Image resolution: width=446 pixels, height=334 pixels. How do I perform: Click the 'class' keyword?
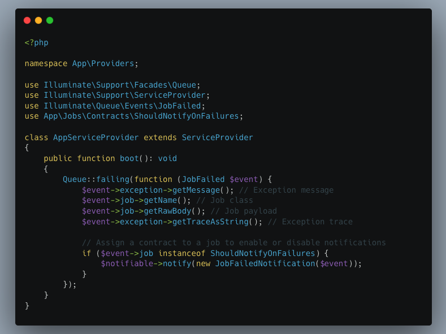[x=36, y=137]
